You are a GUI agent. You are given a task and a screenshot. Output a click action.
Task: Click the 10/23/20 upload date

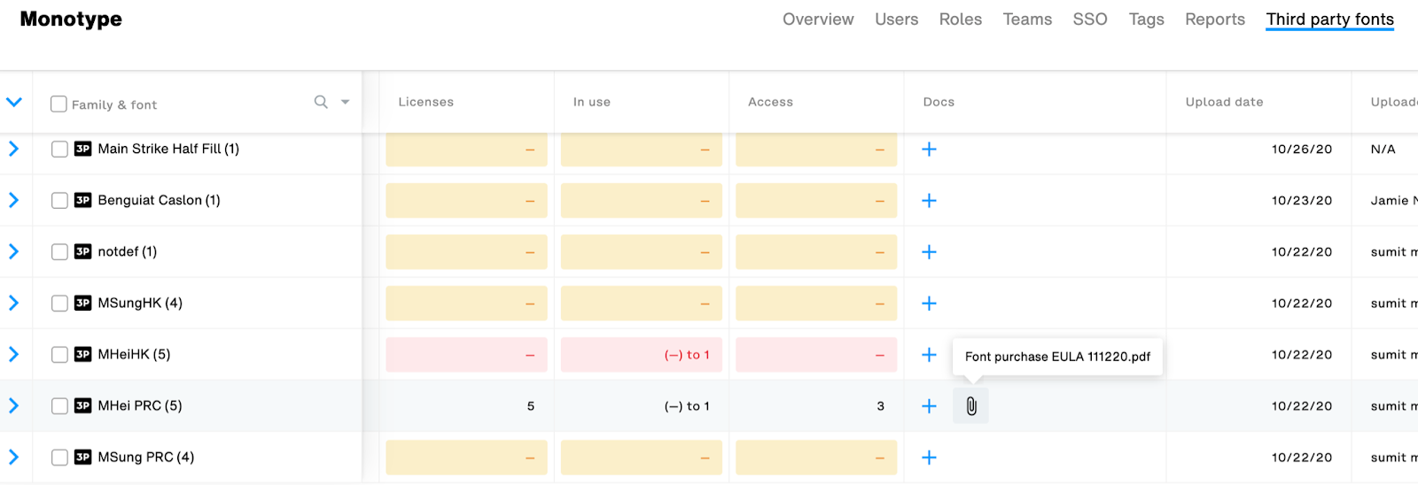[x=1302, y=201]
